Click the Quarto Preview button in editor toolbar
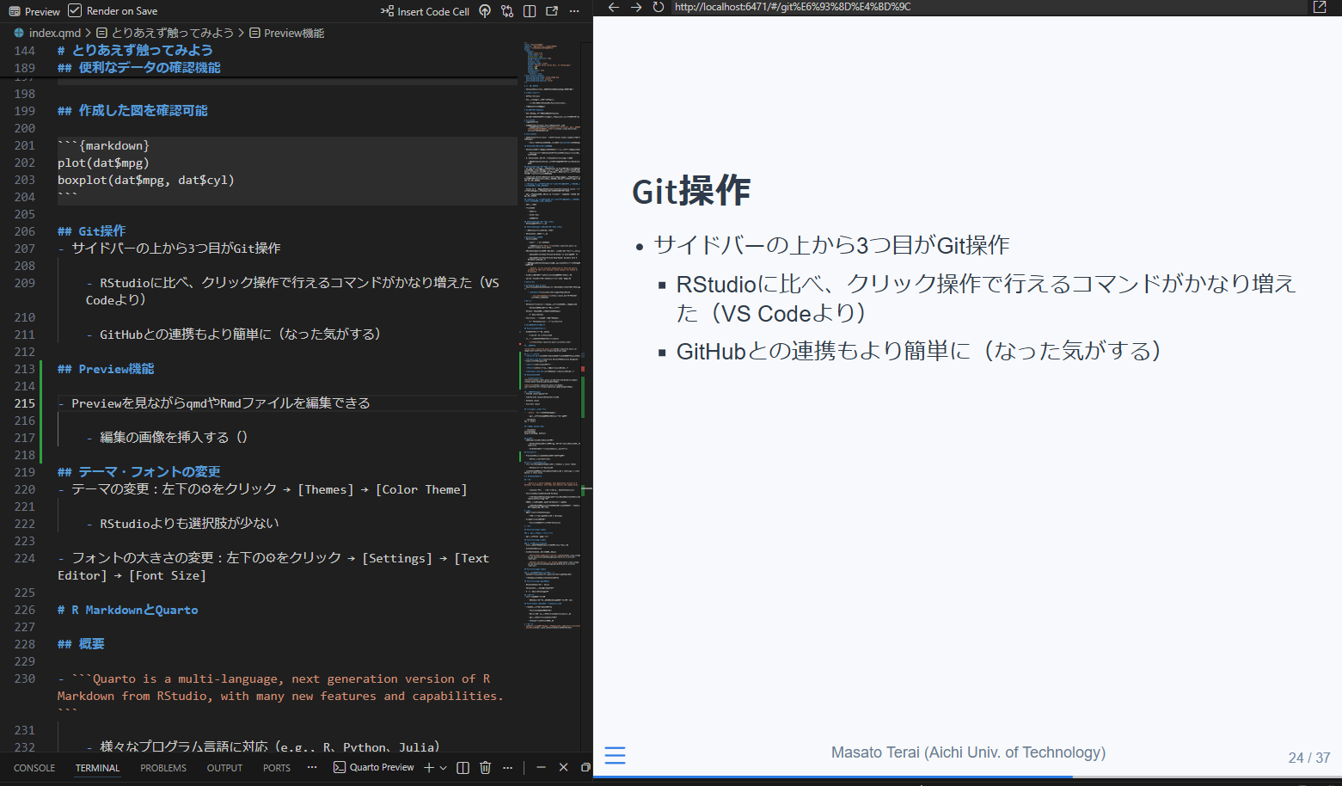 coord(34,11)
